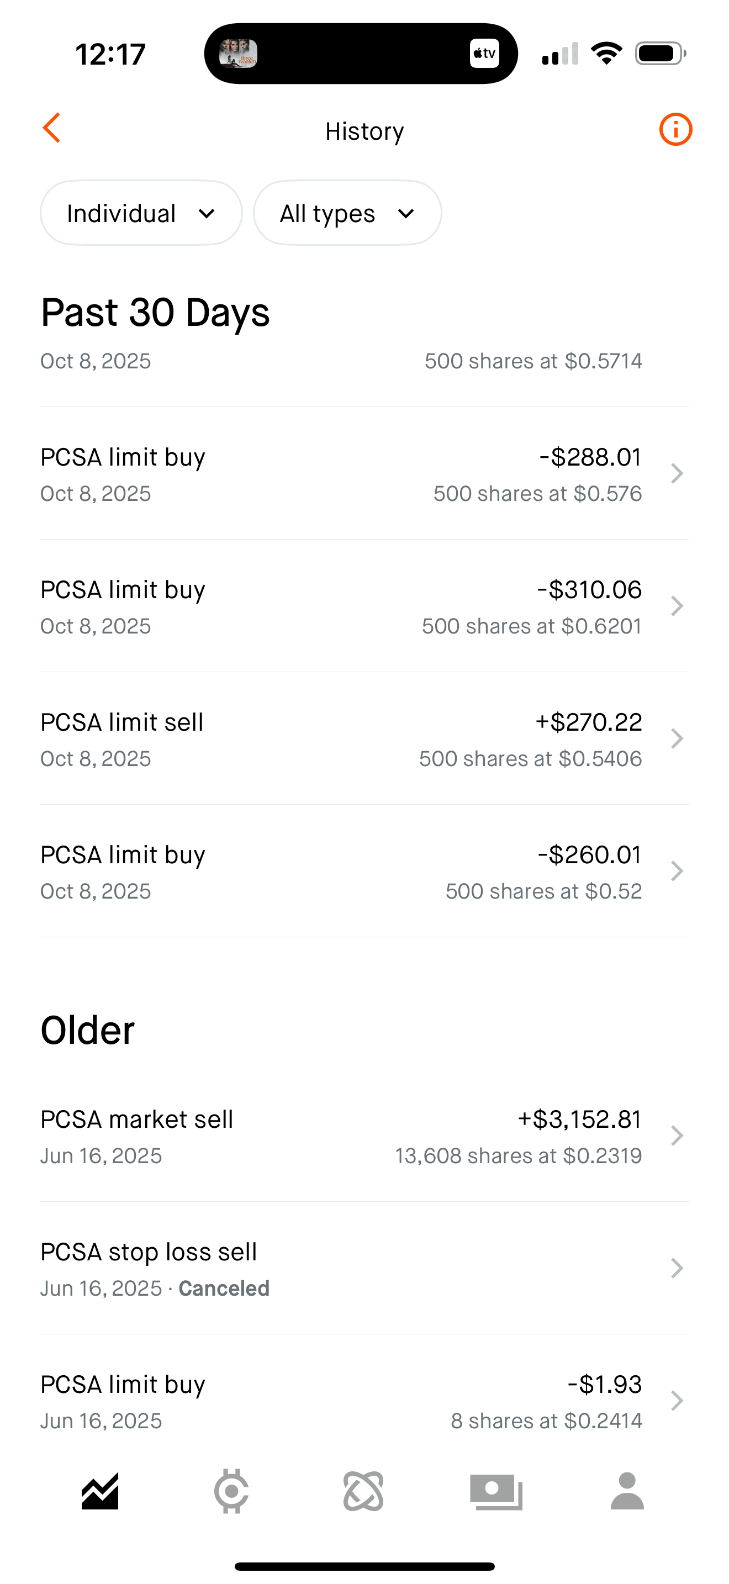Open the -$1.93 PCSA limit buy order

pyautogui.click(x=364, y=1401)
